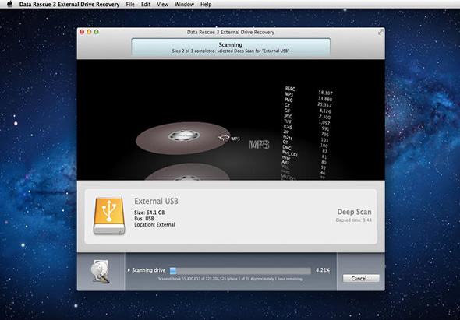Open the Window menu
Image resolution: width=460 pixels, height=320 pixels.
tap(184, 5)
